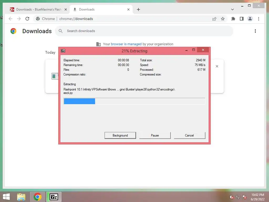Click the '2940 M' total size value
The height and width of the screenshot is (202, 269).
(200, 60)
